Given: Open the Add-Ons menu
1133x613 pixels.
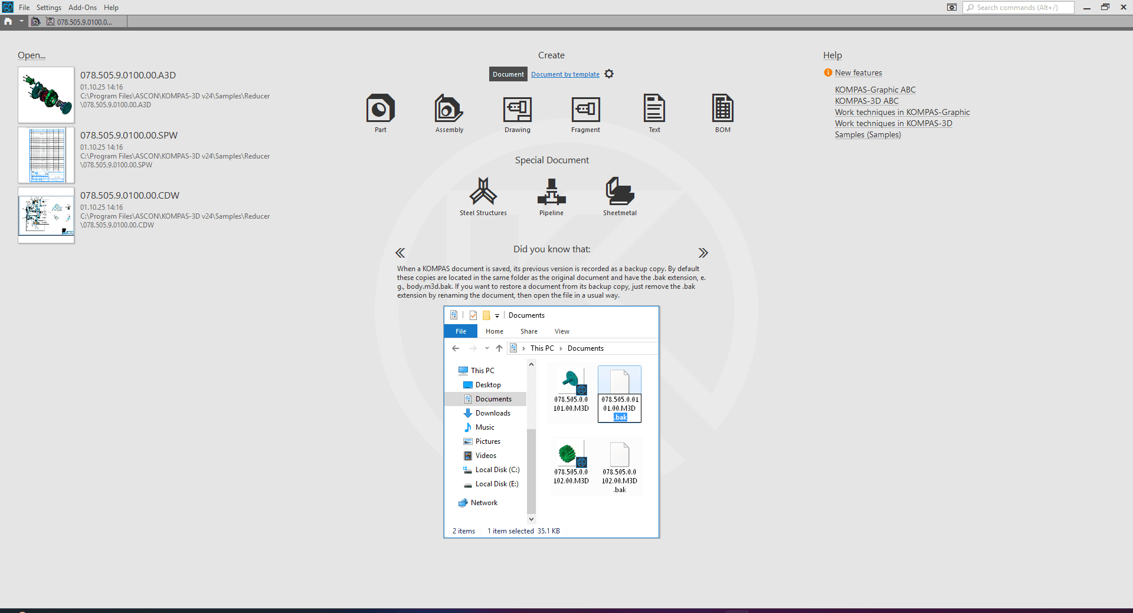Looking at the screenshot, I should [83, 8].
